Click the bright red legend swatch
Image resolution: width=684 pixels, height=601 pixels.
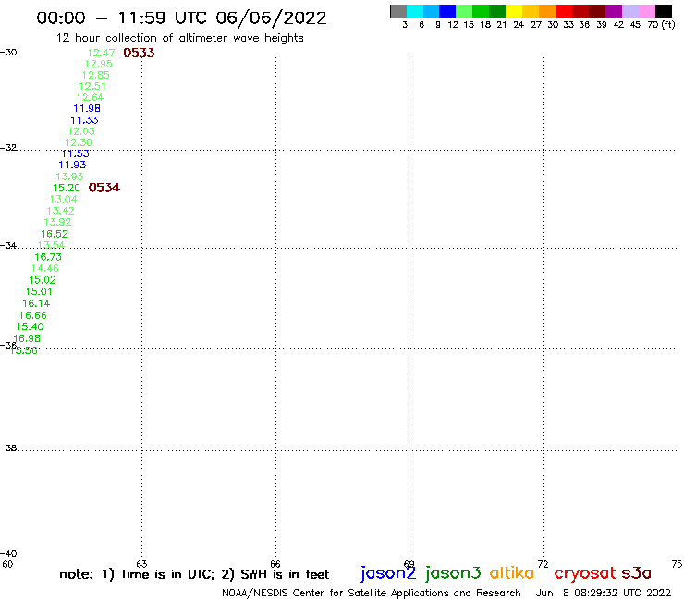coord(564,11)
